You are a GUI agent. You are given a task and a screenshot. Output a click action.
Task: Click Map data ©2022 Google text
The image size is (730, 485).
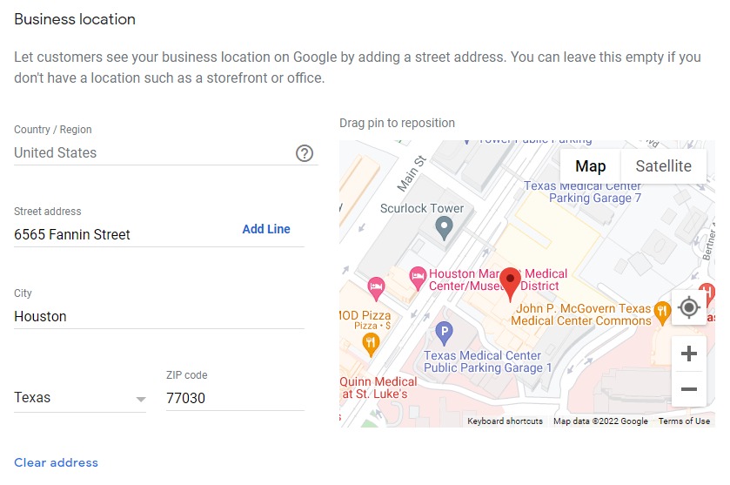(600, 421)
